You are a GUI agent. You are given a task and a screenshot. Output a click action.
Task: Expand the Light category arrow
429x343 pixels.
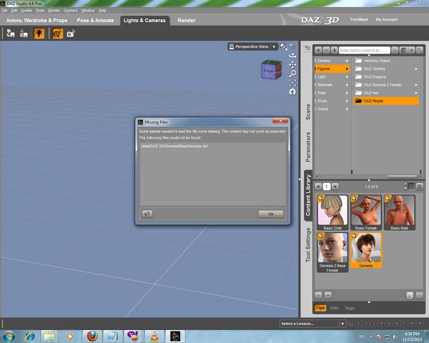coord(347,77)
